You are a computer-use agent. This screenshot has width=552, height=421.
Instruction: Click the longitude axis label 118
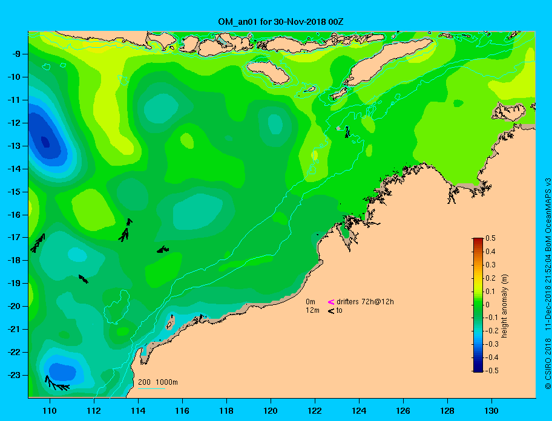(226, 411)
